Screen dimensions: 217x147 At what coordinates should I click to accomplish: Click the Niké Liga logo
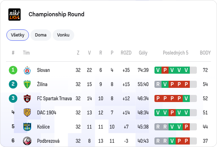(14, 15)
